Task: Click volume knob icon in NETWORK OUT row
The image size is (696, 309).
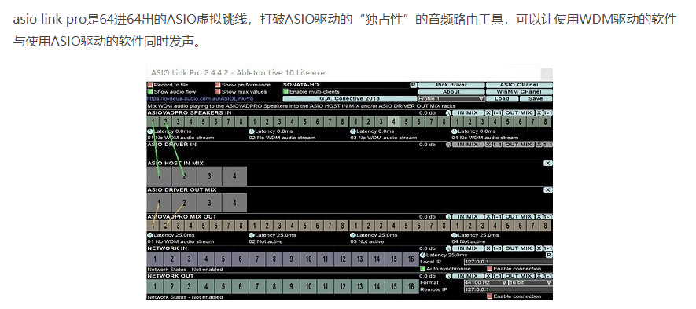Action: pos(448,276)
